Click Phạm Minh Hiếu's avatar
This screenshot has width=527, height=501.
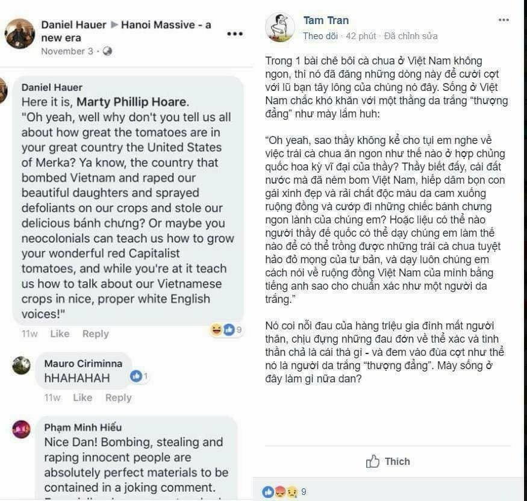point(21,429)
